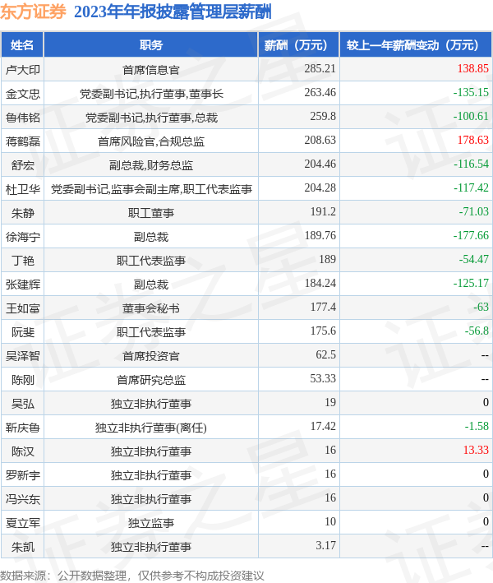This screenshot has width=493, height=583.
Task: Click position 首席研究总监
Action: (x=151, y=380)
